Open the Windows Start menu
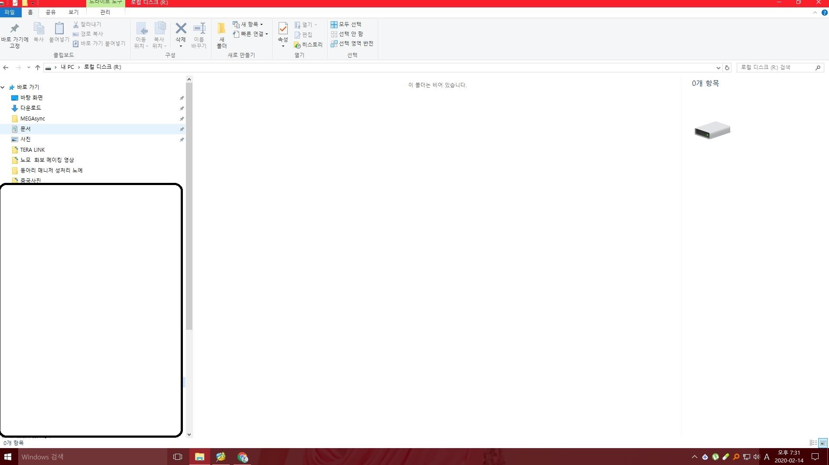829x465 pixels. pos(8,457)
